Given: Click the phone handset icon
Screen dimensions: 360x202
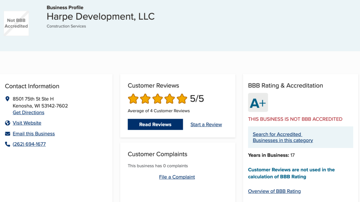Looking at the screenshot, I should pyautogui.click(x=8, y=144).
